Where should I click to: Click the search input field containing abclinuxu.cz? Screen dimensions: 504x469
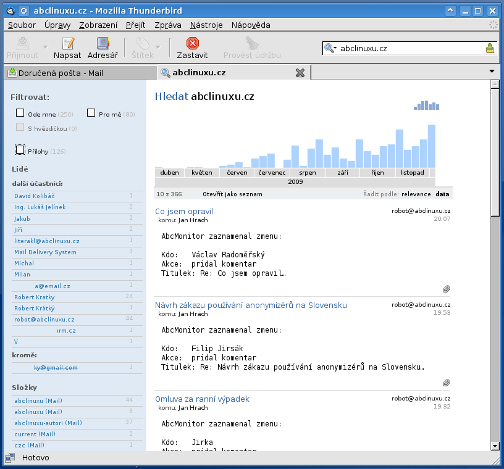pyautogui.click(x=411, y=48)
